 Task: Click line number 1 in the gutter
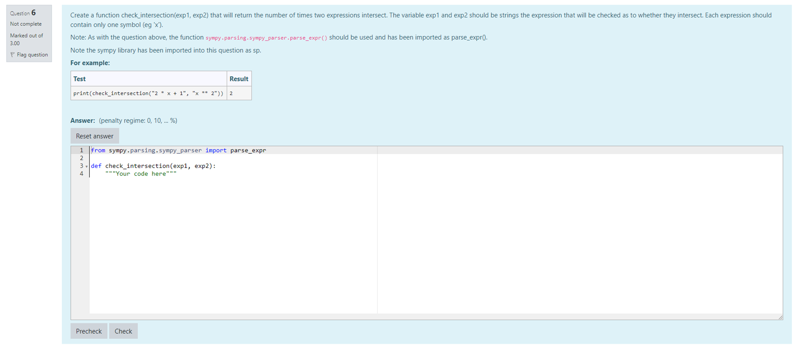coord(81,150)
